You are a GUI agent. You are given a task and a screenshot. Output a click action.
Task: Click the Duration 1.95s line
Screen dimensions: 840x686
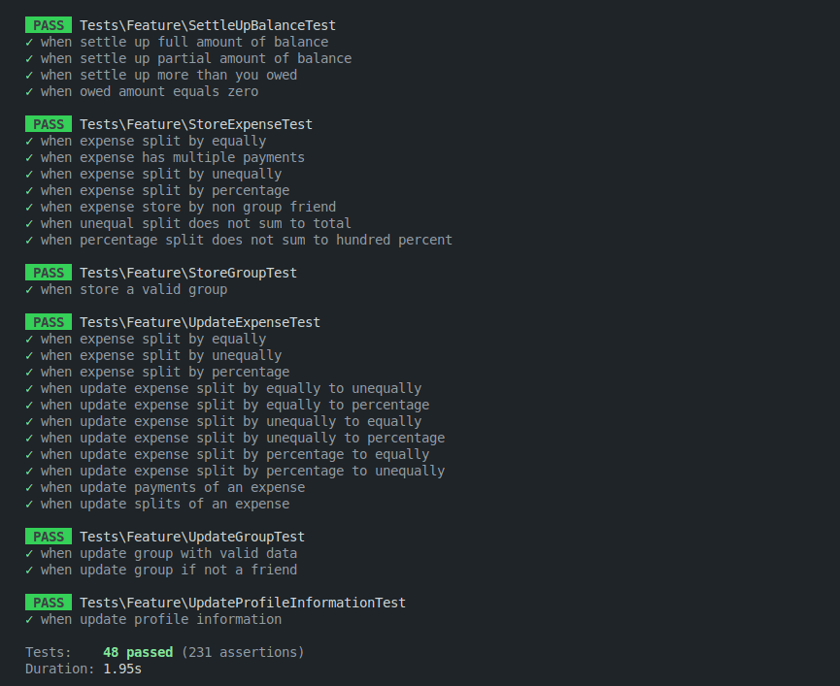click(x=84, y=669)
